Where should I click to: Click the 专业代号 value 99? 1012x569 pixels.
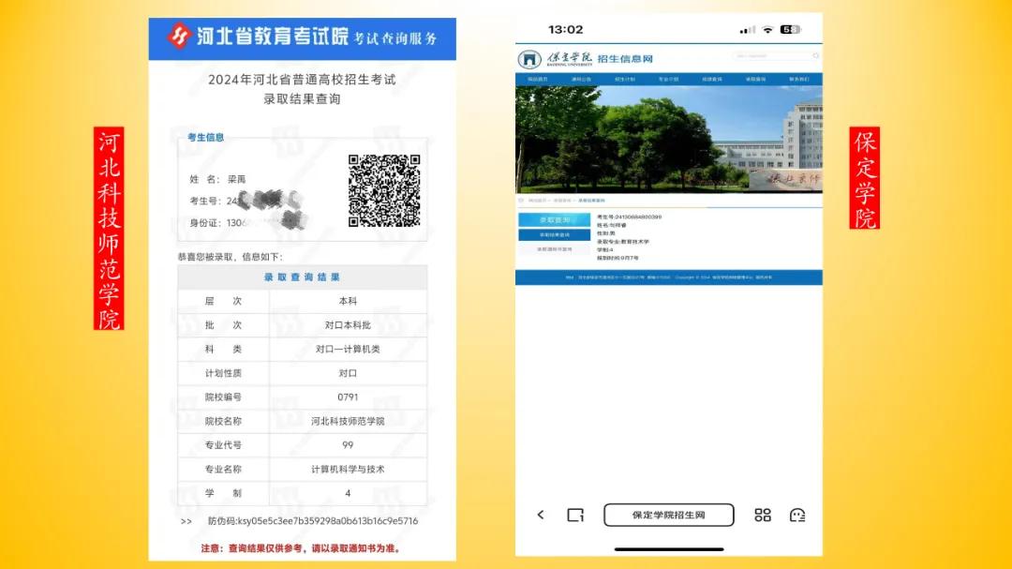coord(348,445)
